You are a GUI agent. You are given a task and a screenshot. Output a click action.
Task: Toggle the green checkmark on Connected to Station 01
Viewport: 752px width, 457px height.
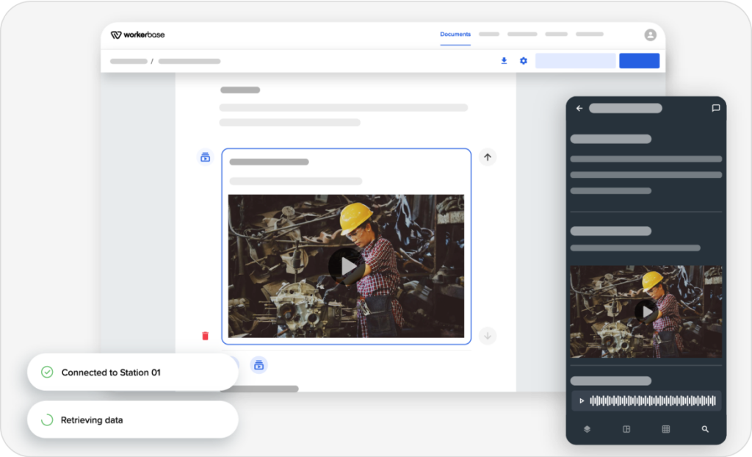pos(47,372)
